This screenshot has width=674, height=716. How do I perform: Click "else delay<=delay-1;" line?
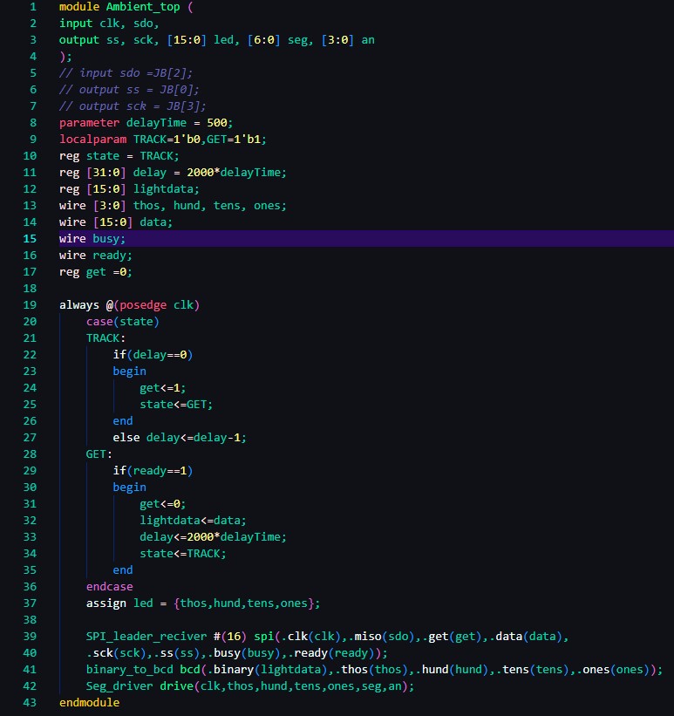coord(180,438)
